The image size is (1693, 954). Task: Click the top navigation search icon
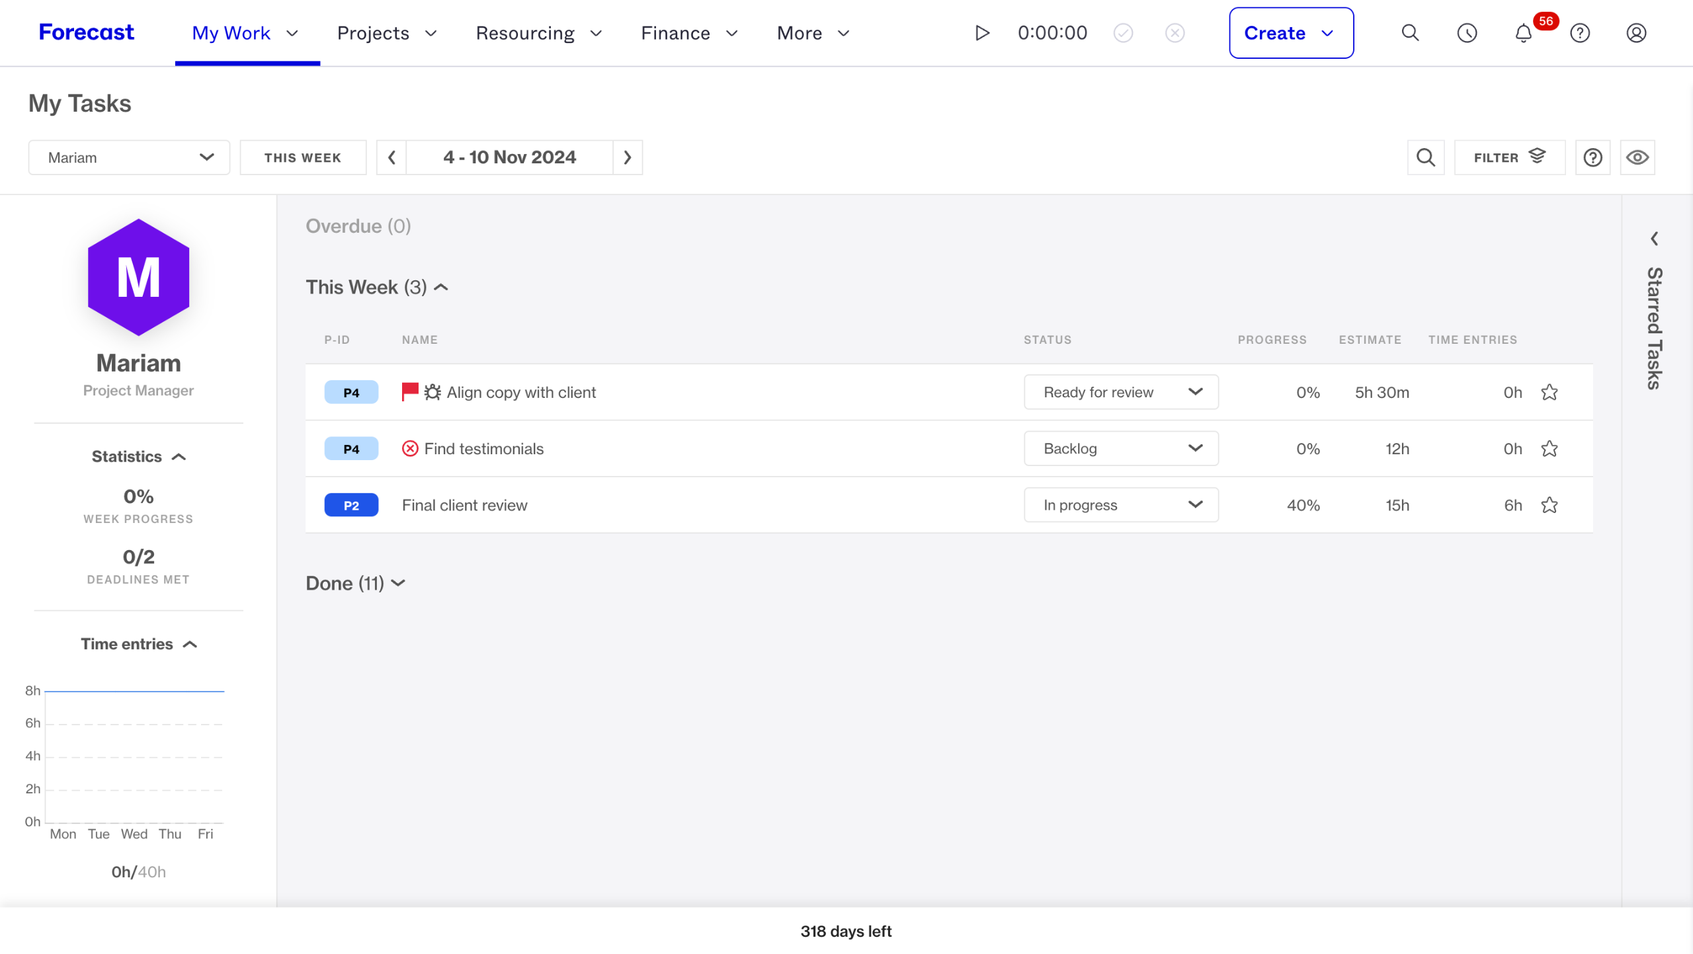pyautogui.click(x=1410, y=33)
